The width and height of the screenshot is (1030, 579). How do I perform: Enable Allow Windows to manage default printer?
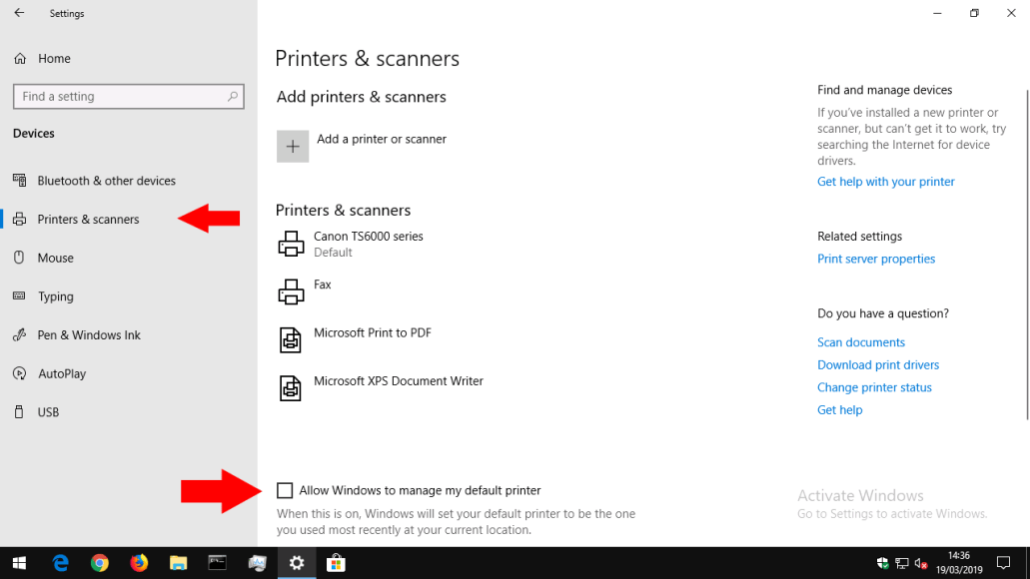[285, 490]
